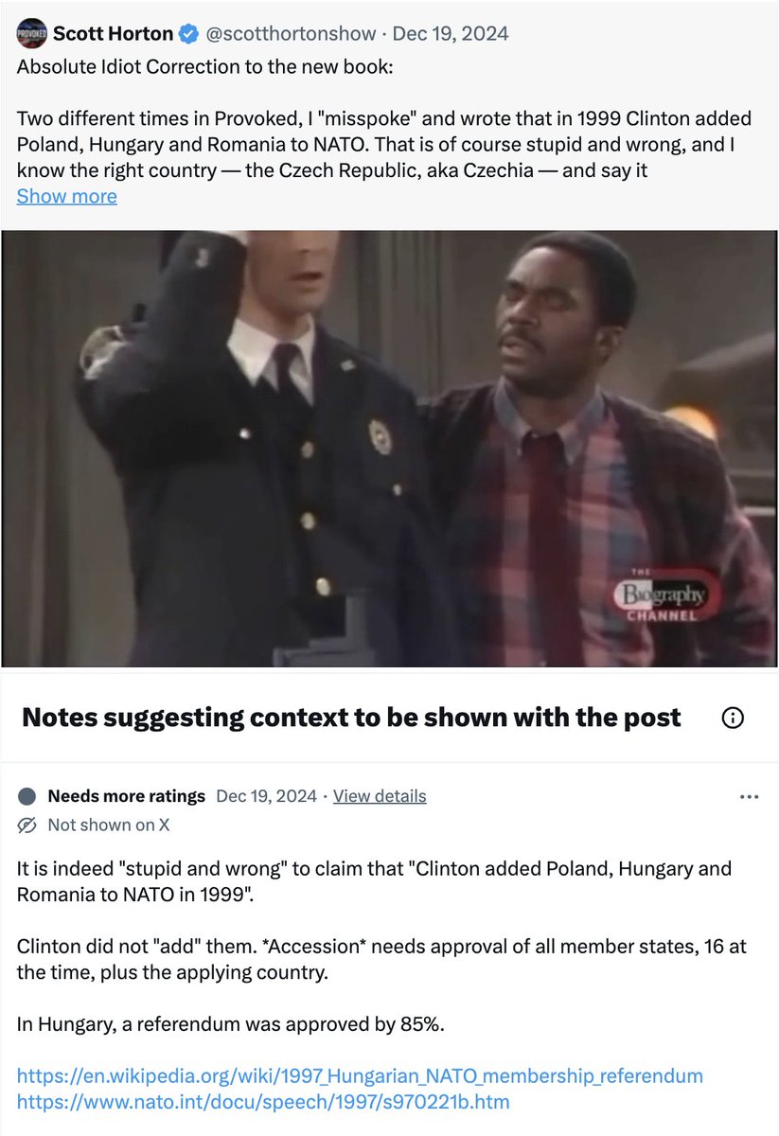Screen dimensions: 779x1136
Task: Click Scott Horton's profile avatar
Action: tap(32, 33)
